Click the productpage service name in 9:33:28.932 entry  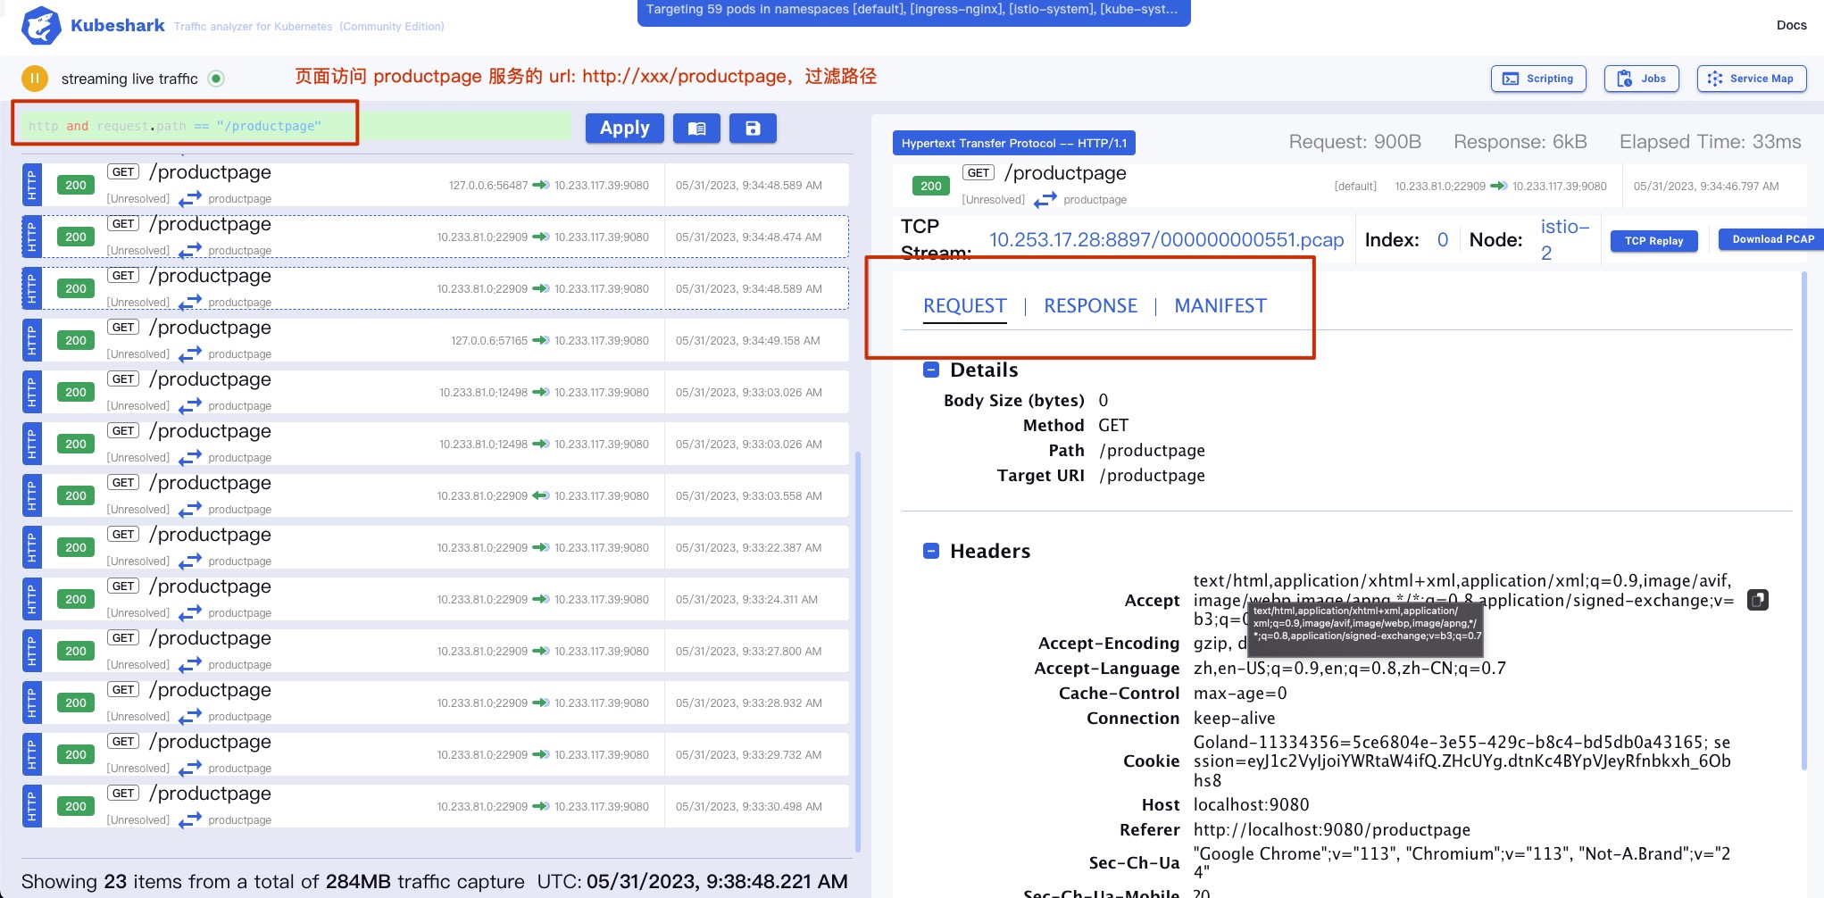[239, 717]
